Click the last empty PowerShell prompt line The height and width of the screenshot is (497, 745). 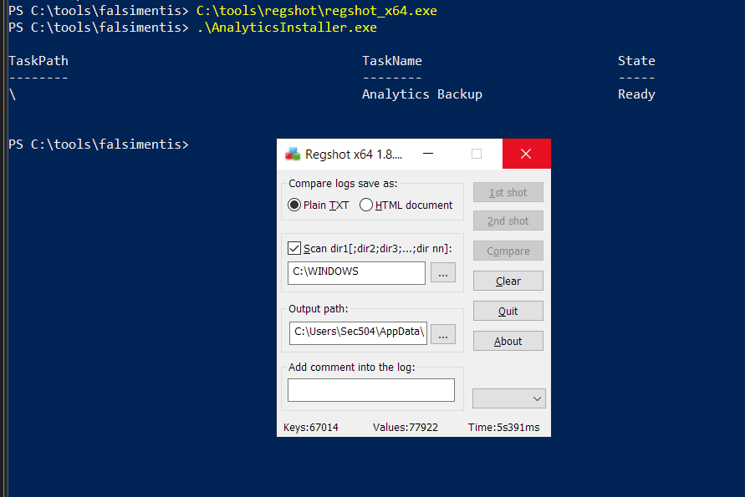tap(99, 145)
